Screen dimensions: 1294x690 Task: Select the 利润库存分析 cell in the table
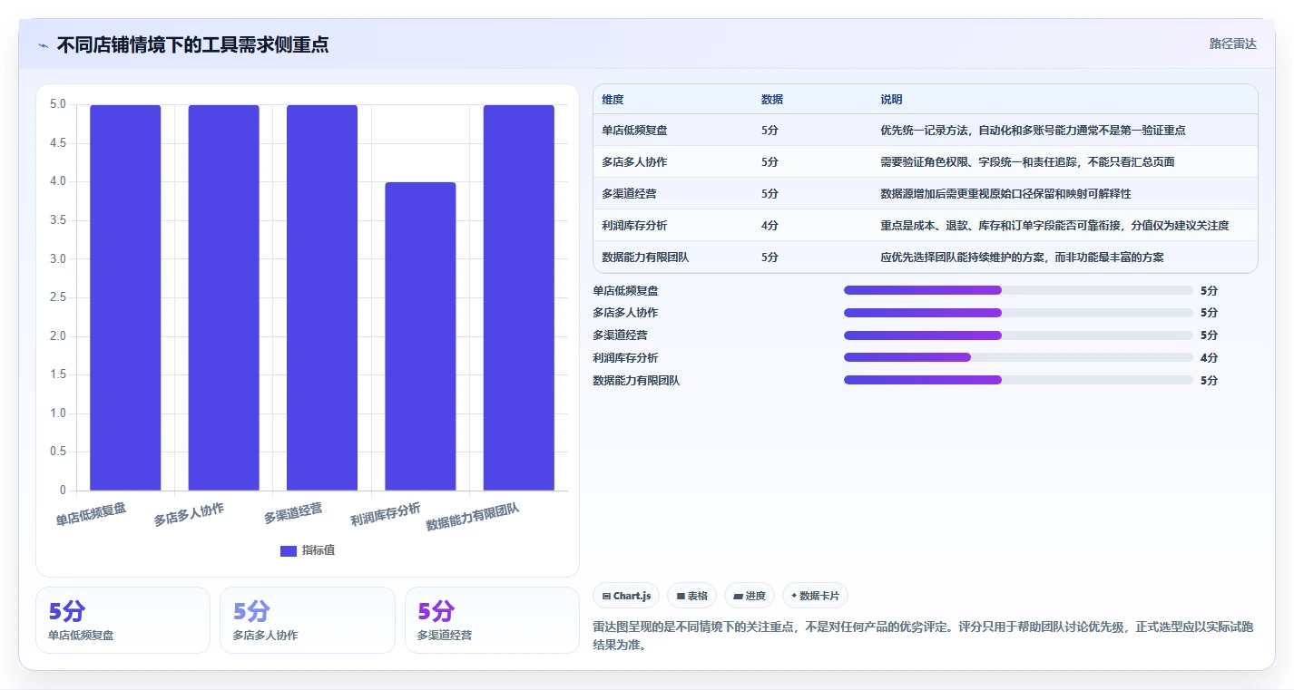tap(634, 226)
